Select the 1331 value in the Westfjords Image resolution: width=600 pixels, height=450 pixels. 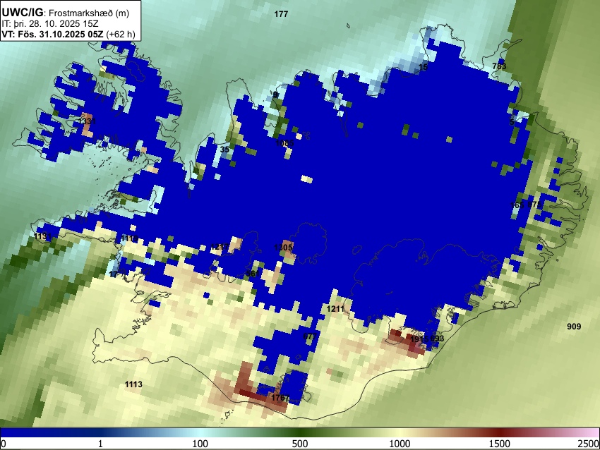click(x=87, y=121)
